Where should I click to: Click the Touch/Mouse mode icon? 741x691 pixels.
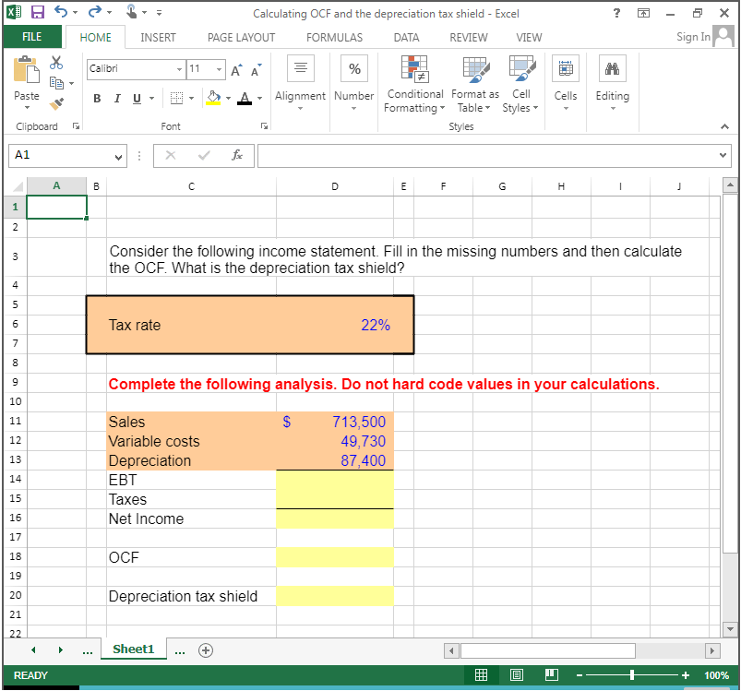pos(132,11)
